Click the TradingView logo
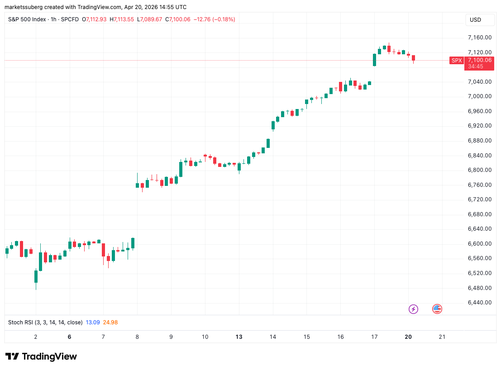This screenshot has width=501, height=370. coord(41,357)
